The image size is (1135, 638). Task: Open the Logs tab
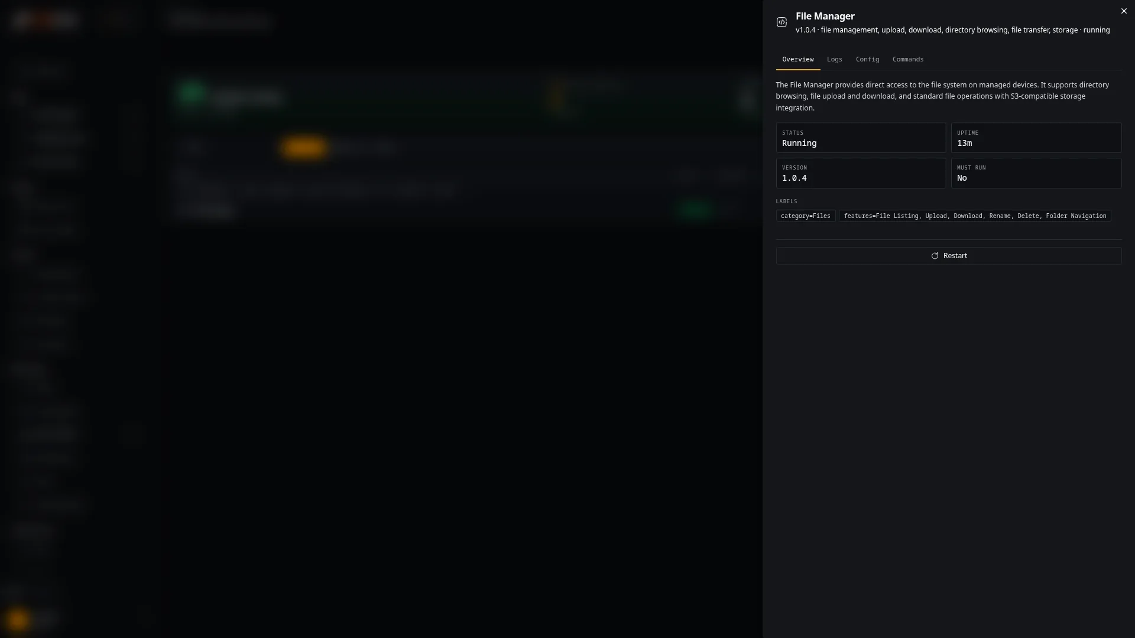click(x=834, y=60)
